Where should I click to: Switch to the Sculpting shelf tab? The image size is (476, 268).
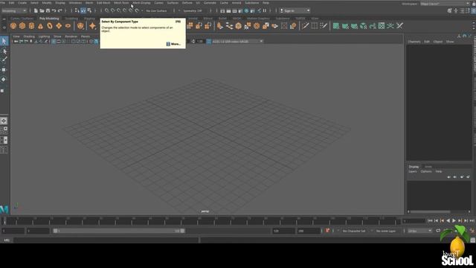click(71, 19)
